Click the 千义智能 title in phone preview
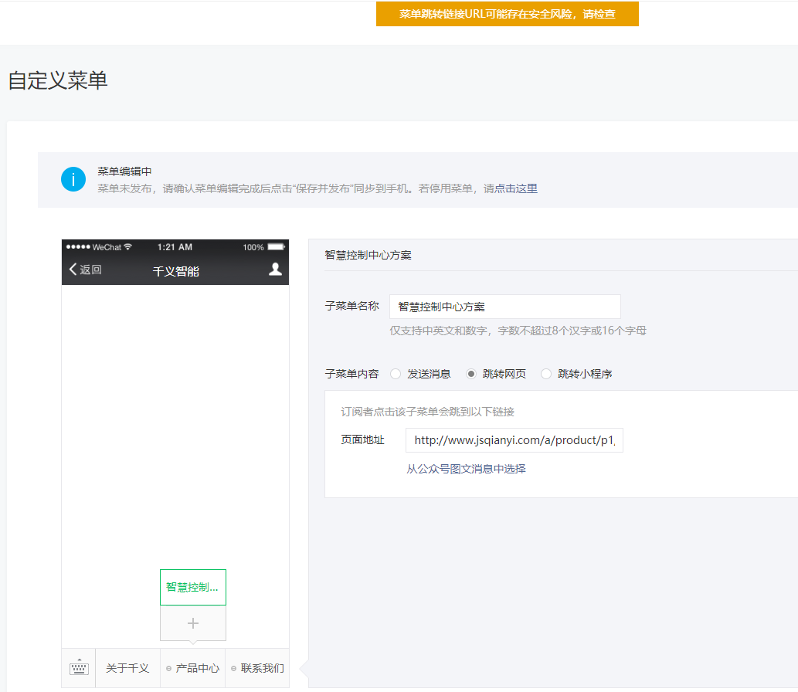 176,271
